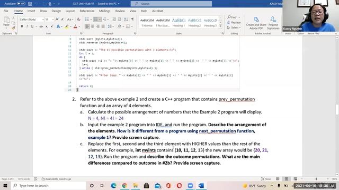Select the No Spacing style
Screen dimensions: 339x190
(163, 22)
